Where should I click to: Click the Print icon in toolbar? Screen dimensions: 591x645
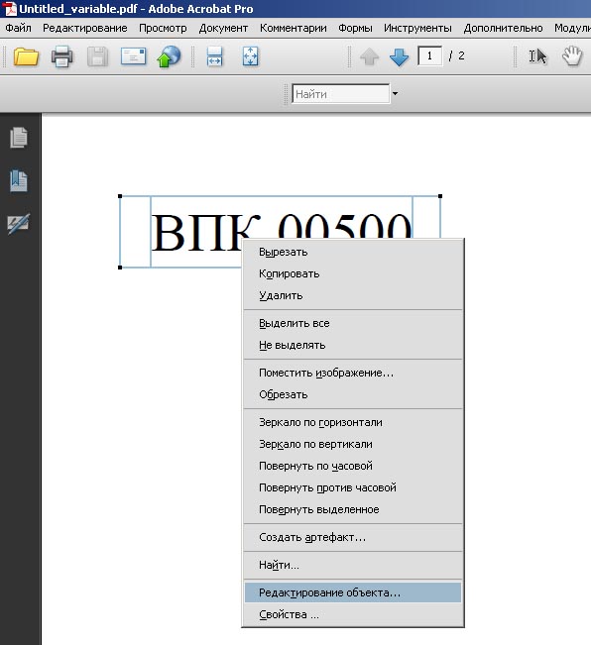pos(62,56)
